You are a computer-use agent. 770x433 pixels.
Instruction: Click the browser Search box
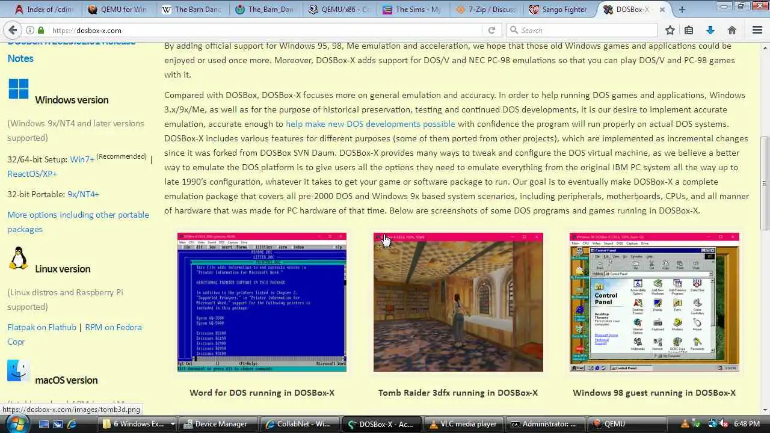click(x=582, y=30)
